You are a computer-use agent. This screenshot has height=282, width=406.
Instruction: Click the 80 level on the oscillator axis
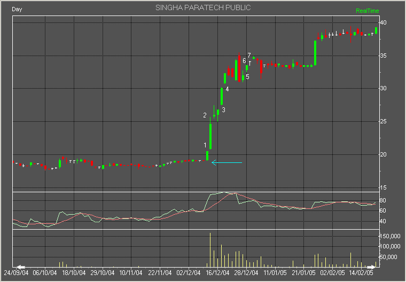click(x=383, y=200)
